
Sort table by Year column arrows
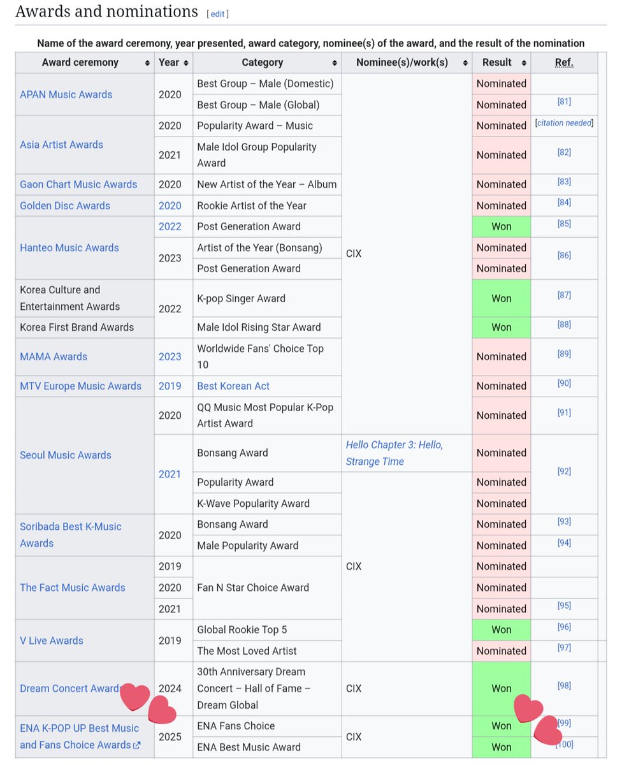[186, 62]
